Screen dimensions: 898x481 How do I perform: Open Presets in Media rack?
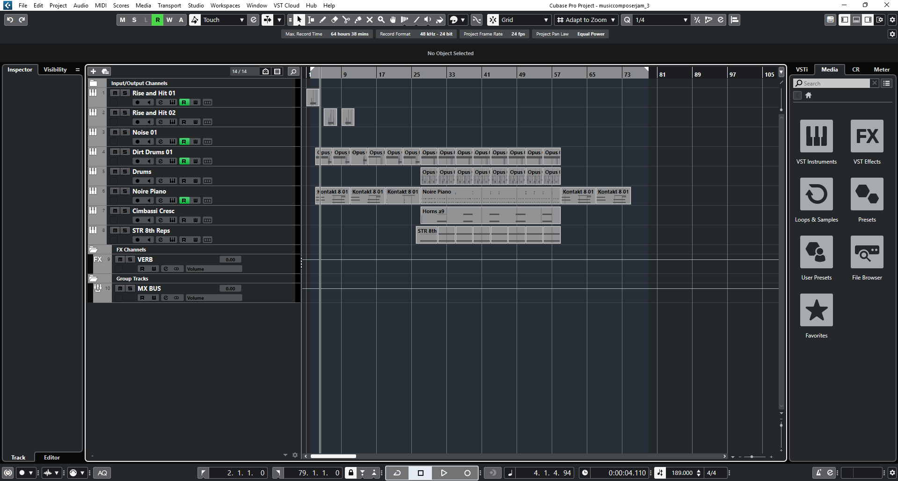(867, 194)
